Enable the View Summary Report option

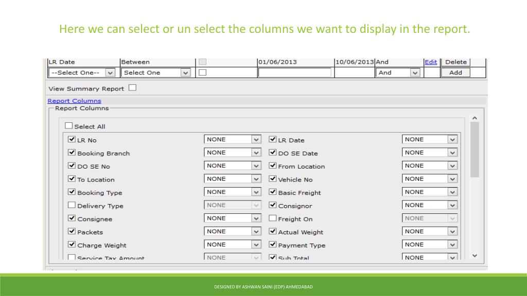click(132, 87)
